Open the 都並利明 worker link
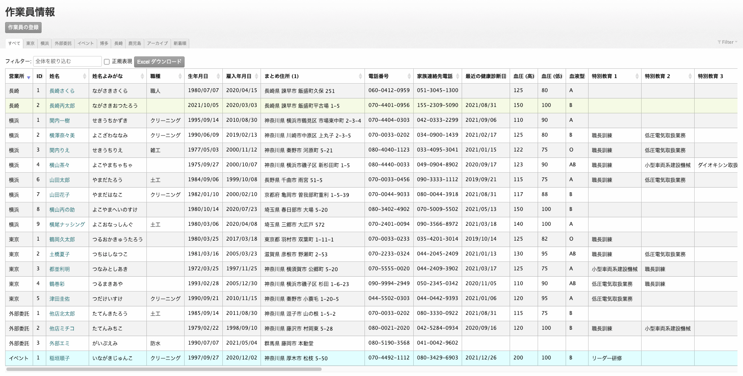Viewport: 743px width, 376px height. 59,269
